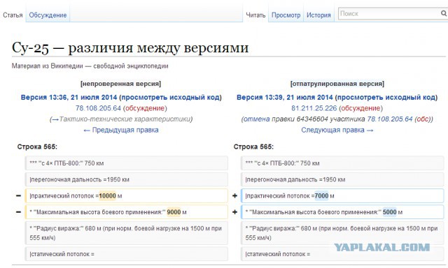Screen dimensions: 448x268
Task: Click left line с 4× ПТБ-800 750 км
Action: (x=127, y=163)
